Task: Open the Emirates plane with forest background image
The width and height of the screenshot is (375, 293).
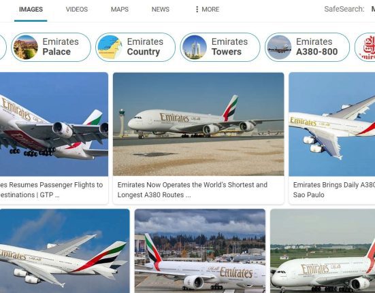Action: coord(200,251)
